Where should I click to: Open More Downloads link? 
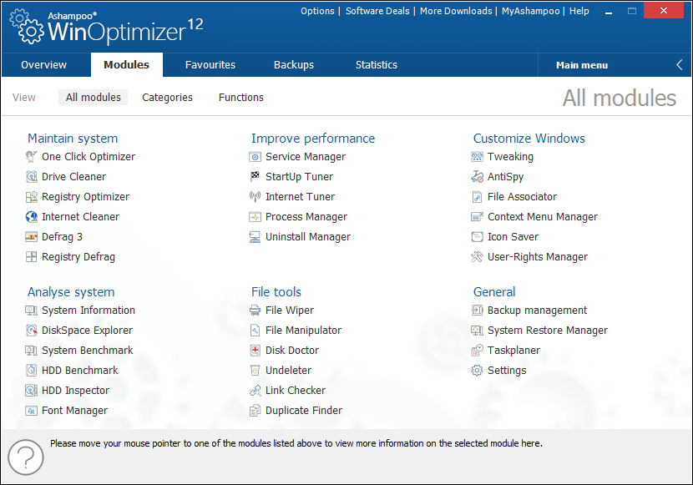click(x=456, y=11)
